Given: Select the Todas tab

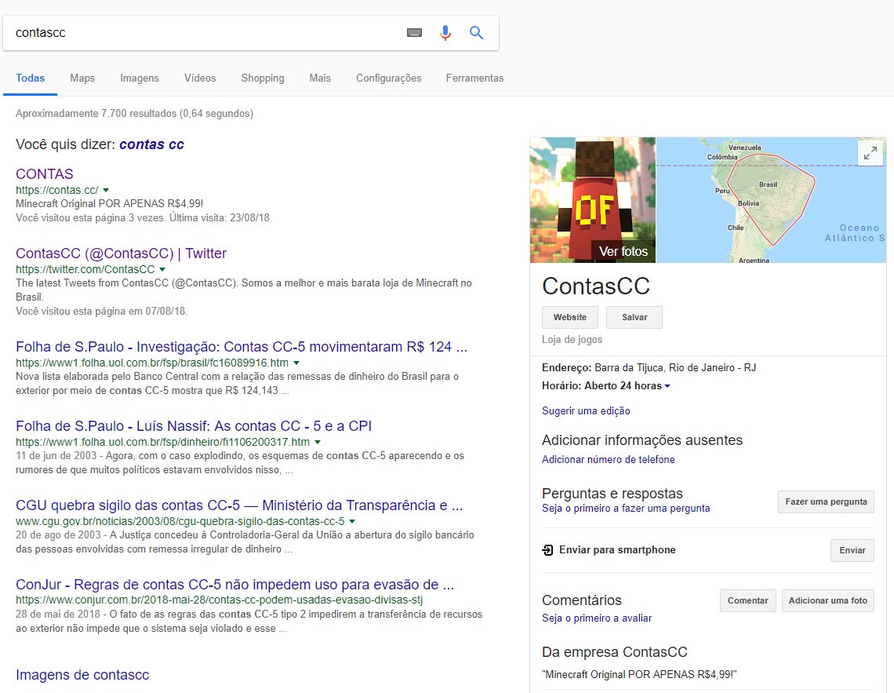Looking at the screenshot, I should tap(31, 78).
